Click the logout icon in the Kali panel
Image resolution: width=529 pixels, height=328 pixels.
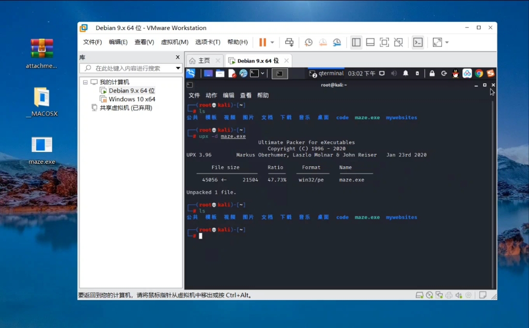click(x=444, y=73)
